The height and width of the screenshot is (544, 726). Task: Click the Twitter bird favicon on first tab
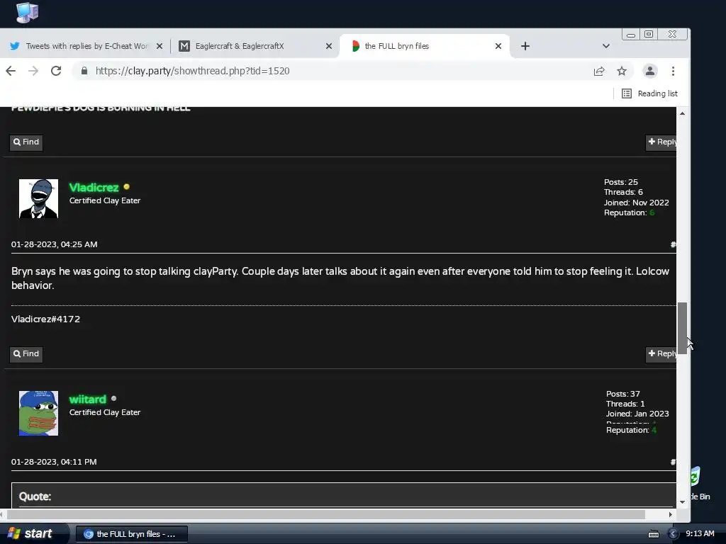pos(15,46)
